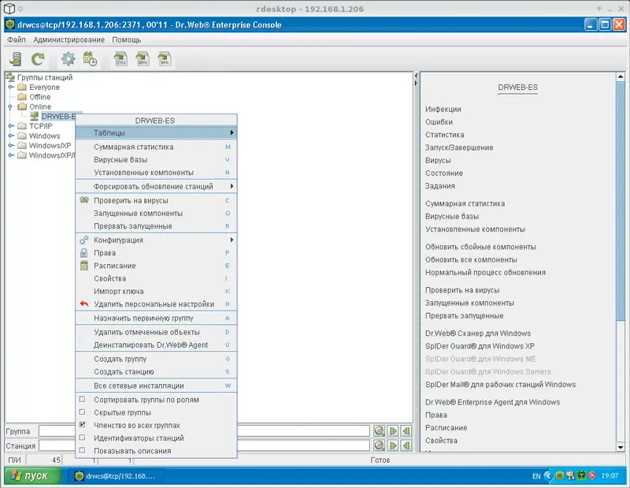Expand the Windows group node
630x488 pixels.
[x=11, y=136]
